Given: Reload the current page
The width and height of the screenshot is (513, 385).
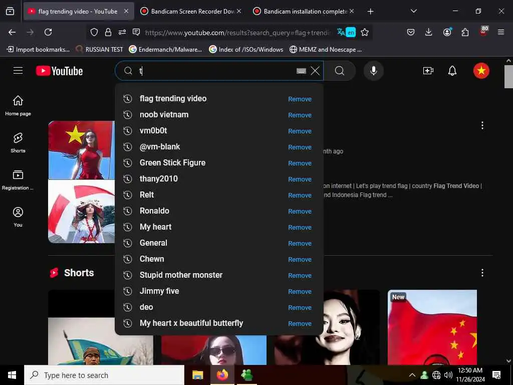Looking at the screenshot, I should [48, 32].
